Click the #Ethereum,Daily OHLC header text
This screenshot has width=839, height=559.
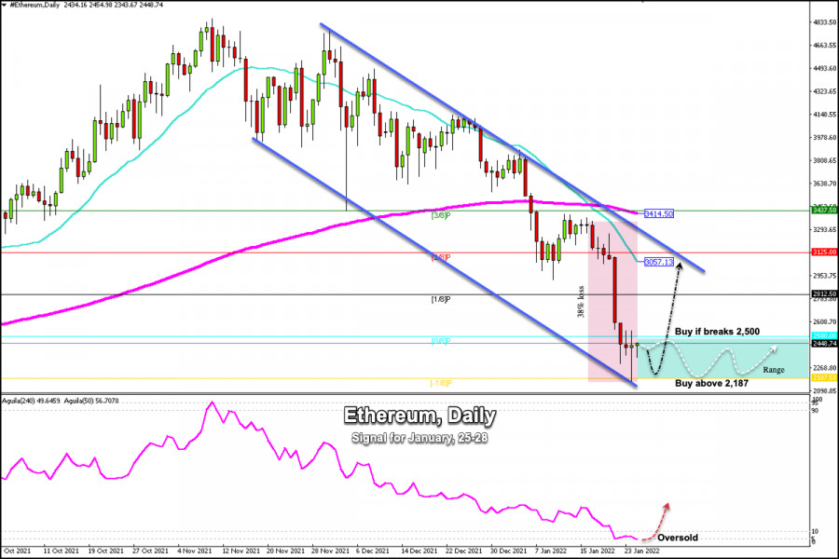point(87,5)
